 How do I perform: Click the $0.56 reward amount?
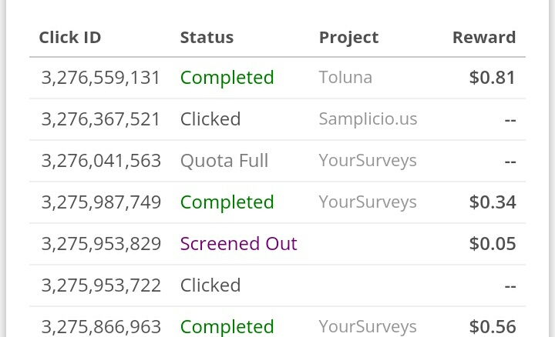[x=493, y=327]
